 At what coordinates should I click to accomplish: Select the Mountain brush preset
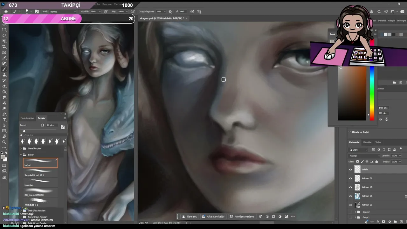coord(40,183)
